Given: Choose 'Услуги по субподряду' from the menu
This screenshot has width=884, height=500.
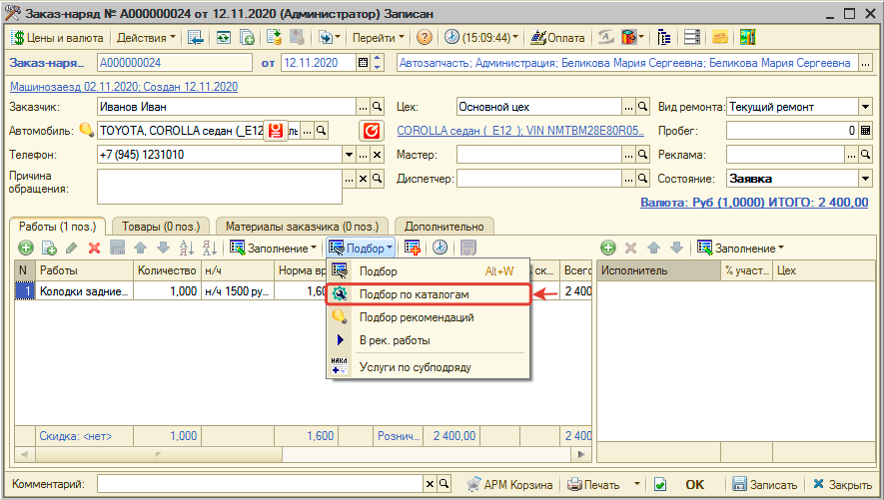Looking at the screenshot, I should tap(429, 367).
